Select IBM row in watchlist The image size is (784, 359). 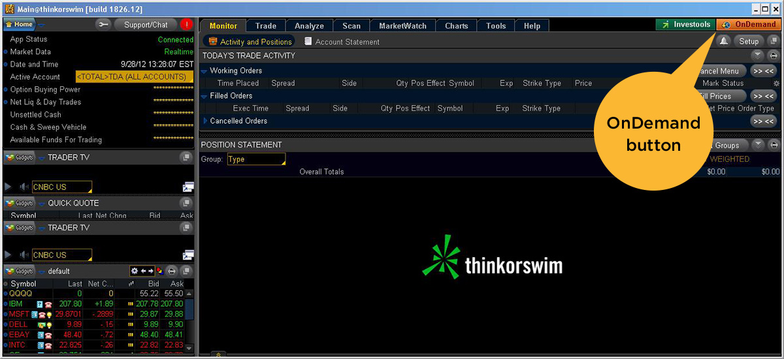click(94, 304)
